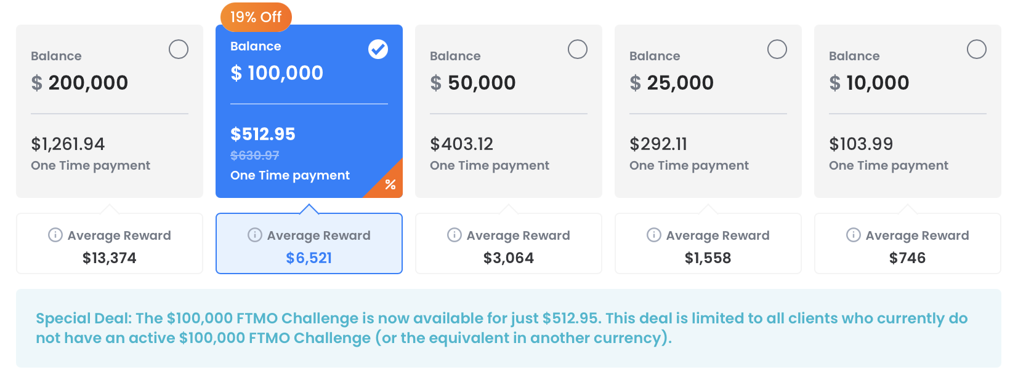
Task: Click info icon beside $1,558 Average Reward
Action: tap(654, 235)
